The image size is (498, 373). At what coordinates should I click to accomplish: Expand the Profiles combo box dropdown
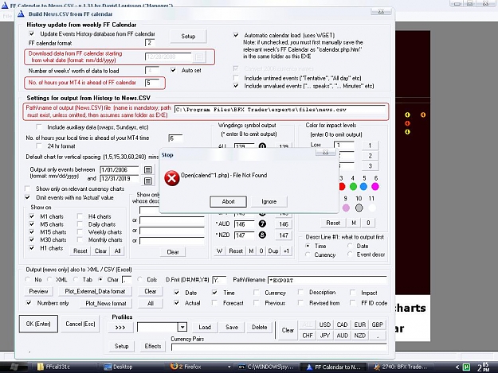pos(182,327)
